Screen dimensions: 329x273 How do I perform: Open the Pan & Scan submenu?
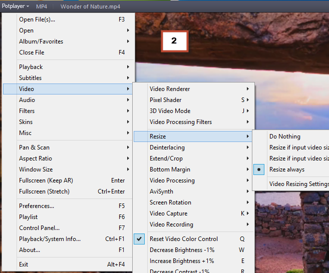(x=68, y=147)
